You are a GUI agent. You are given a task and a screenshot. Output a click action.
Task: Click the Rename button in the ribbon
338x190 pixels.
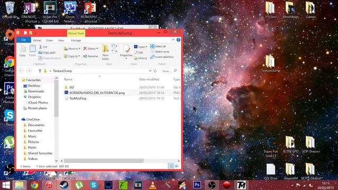90,56
